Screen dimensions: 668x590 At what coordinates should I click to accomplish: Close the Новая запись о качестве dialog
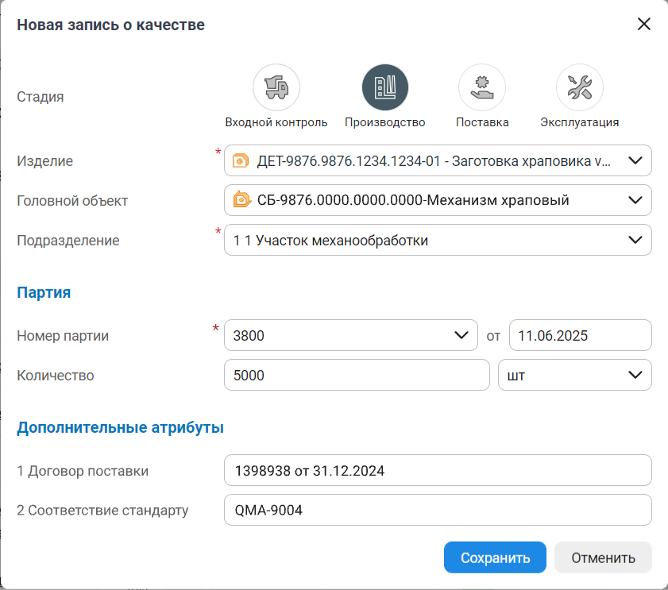pos(644,24)
